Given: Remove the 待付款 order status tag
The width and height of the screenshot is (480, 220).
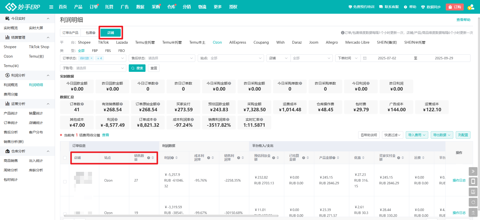Looking at the screenshot, I should pos(91,58).
